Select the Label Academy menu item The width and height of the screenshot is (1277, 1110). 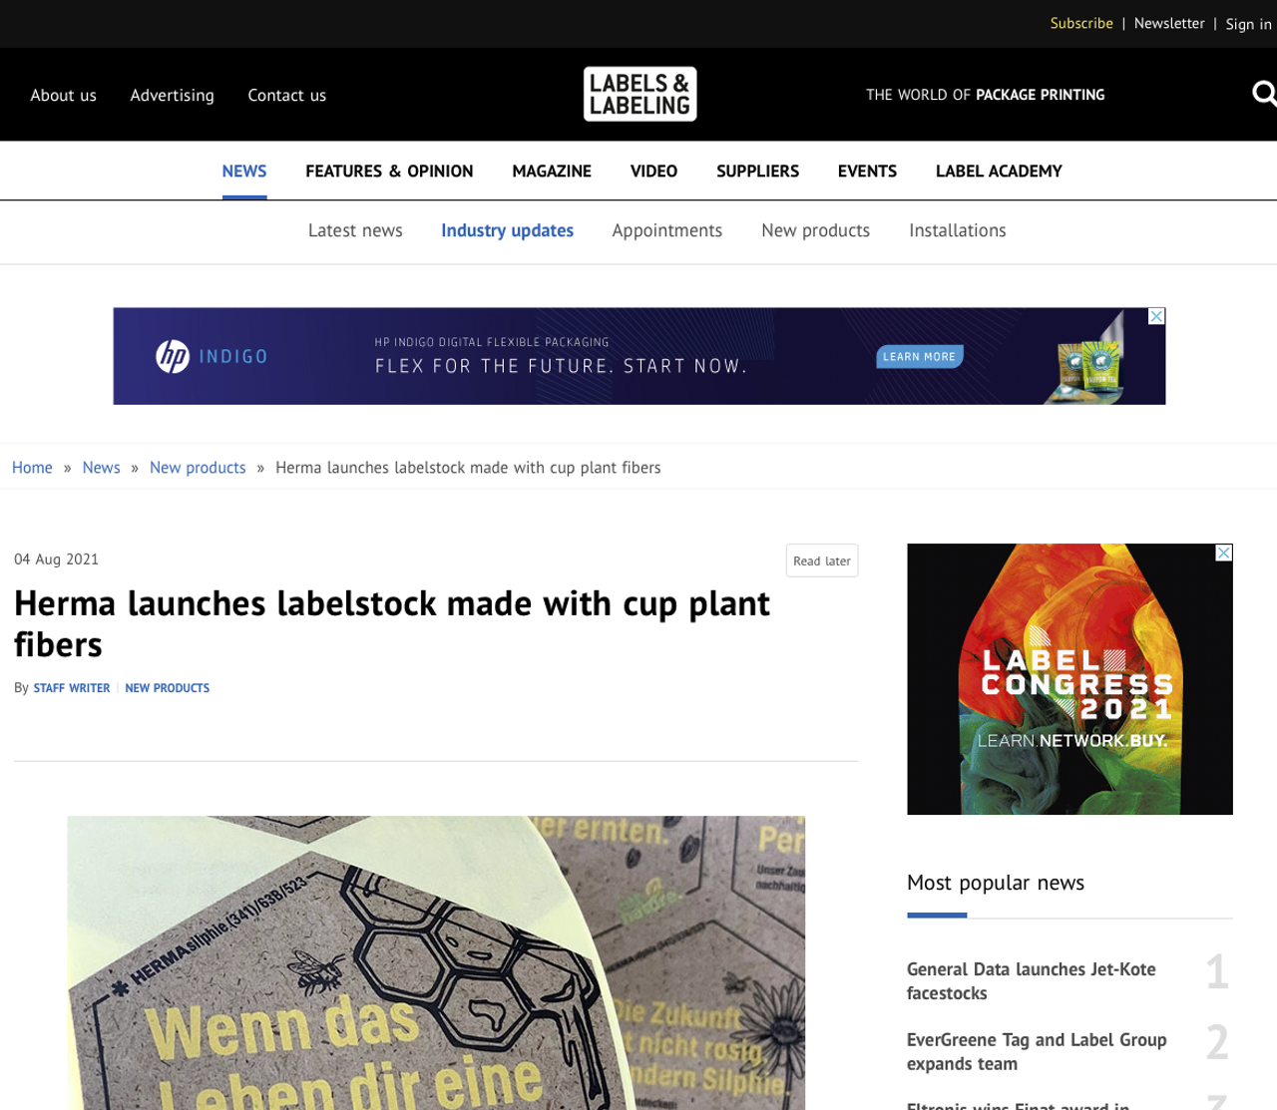point(999,171)
